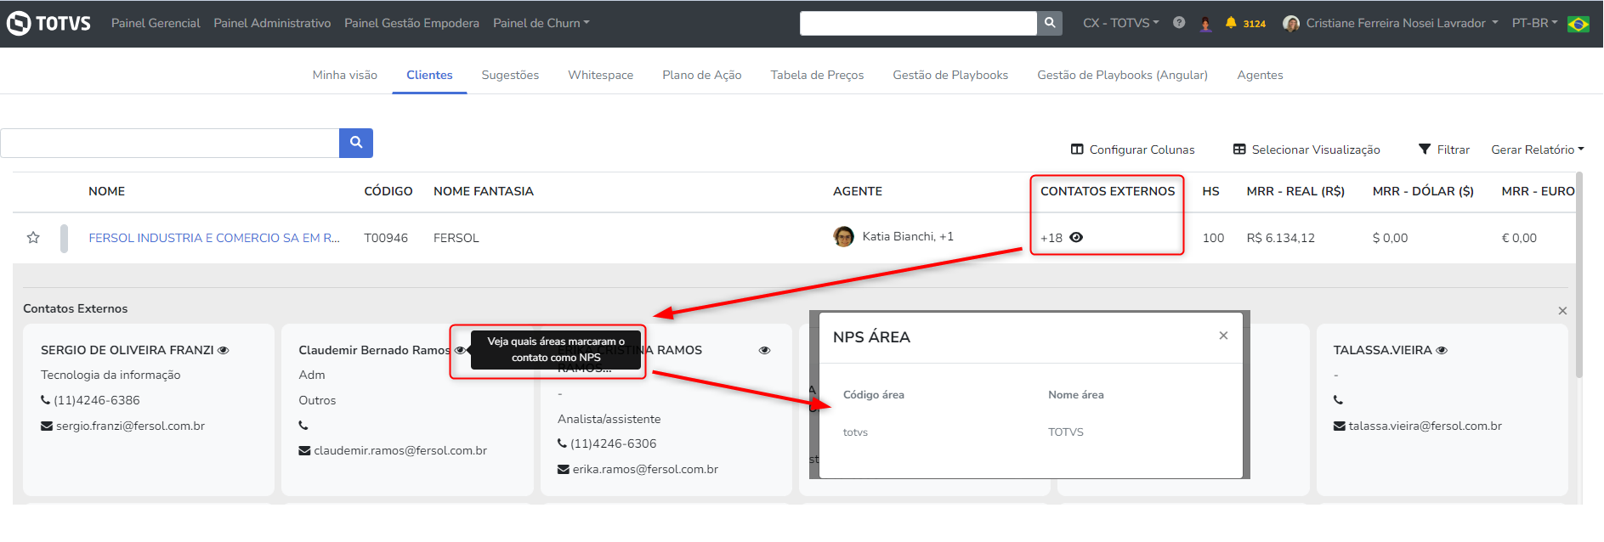Click R$ 6.134,12 value cell
This screenshot has width=1604, height=542.
pos(1280,238)
